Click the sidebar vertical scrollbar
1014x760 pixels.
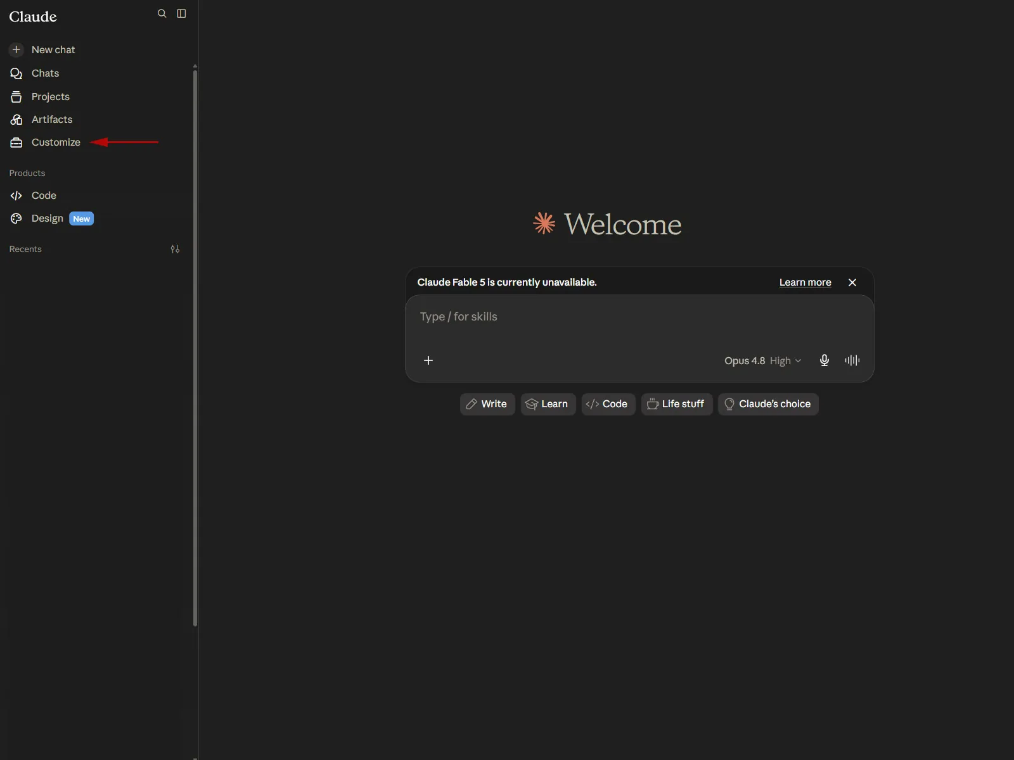pos(195,348)
